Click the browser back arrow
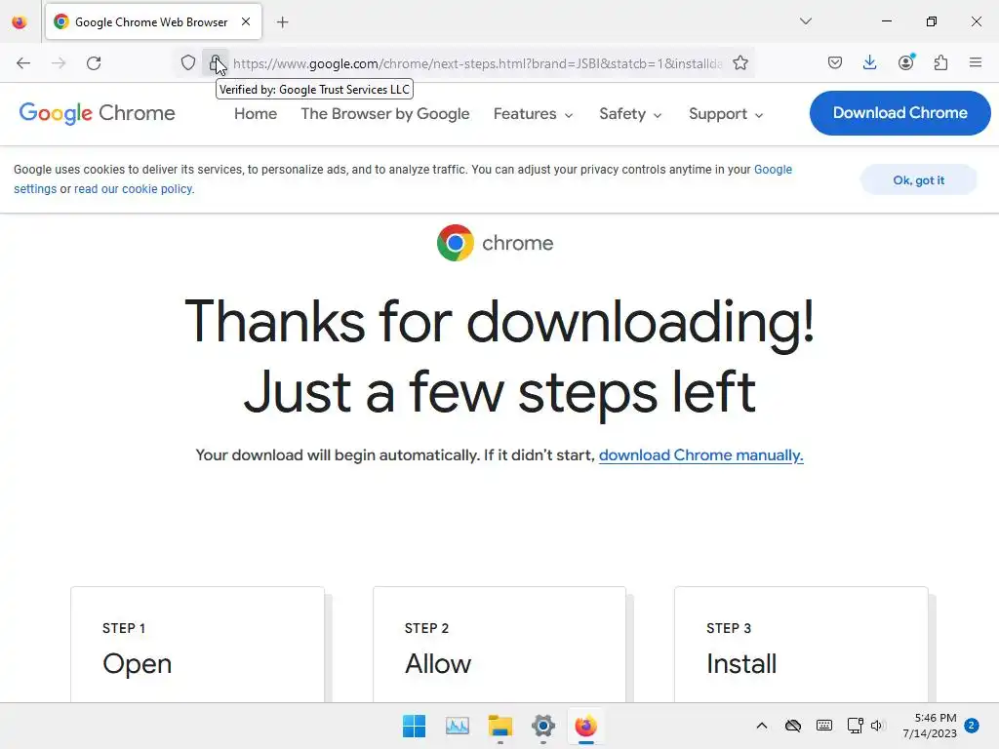The image size is (999, 749). (23, 63)
